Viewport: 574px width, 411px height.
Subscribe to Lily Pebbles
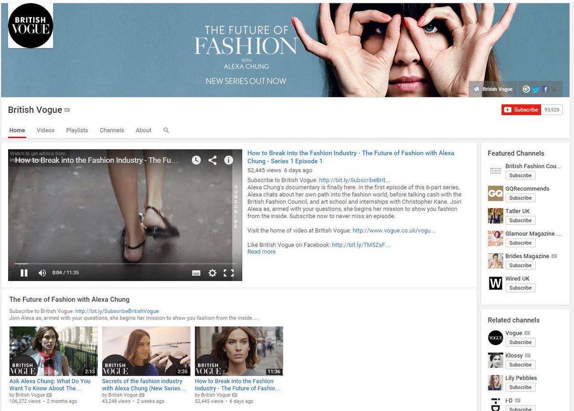[x=520, y=387]
